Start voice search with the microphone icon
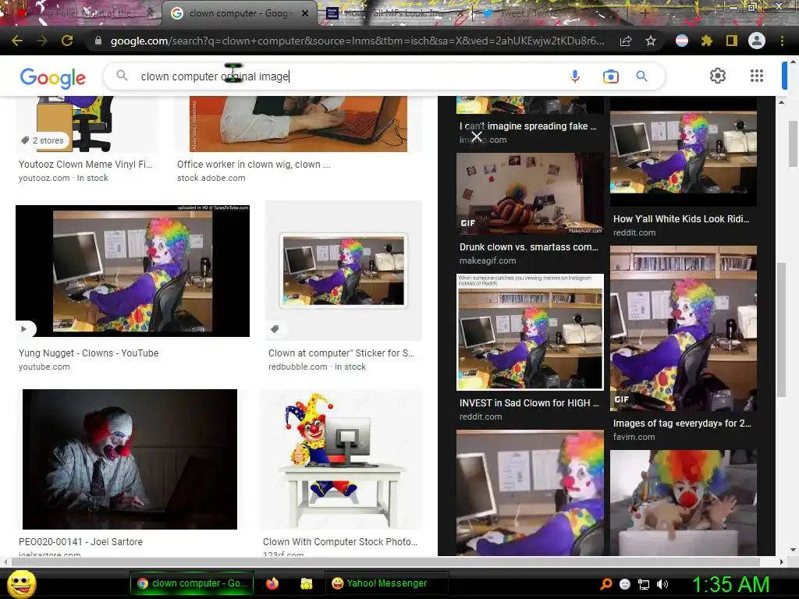 tap(575, 76)
